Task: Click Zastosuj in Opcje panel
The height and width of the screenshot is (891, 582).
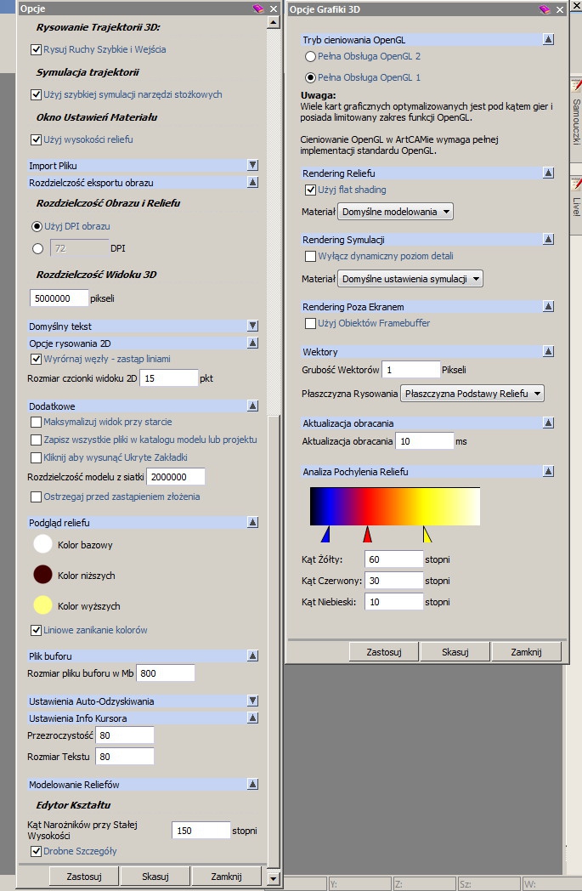Action: pyautogui.click(x=84, y=877)
